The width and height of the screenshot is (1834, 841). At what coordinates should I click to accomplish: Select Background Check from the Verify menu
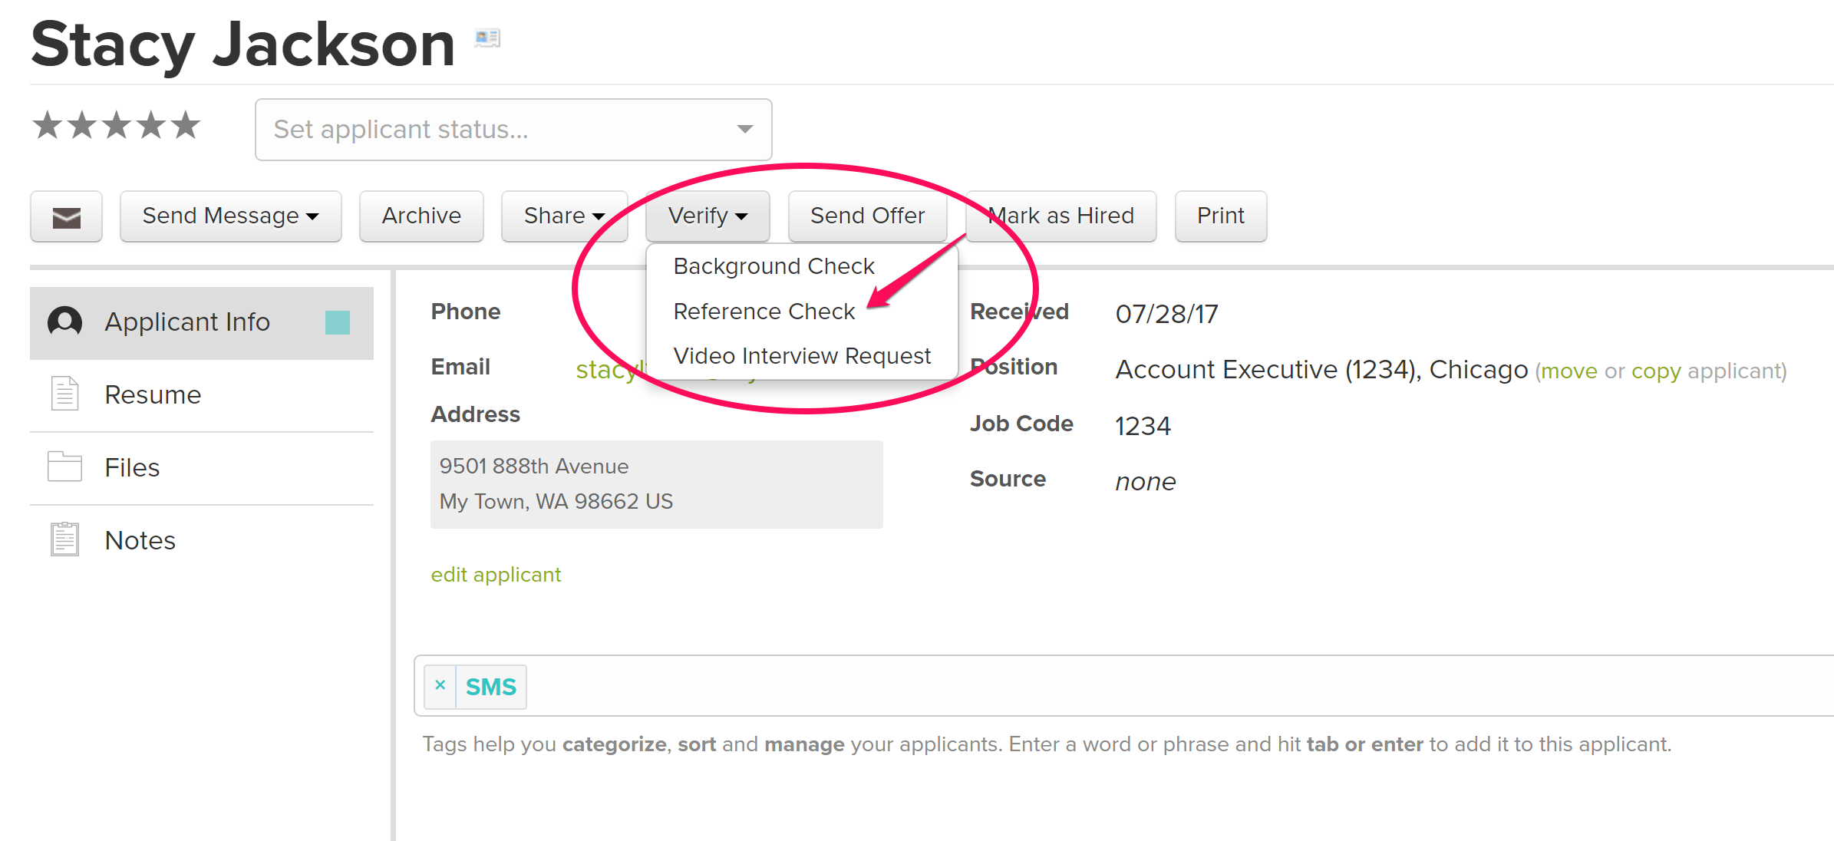point(774,266)
